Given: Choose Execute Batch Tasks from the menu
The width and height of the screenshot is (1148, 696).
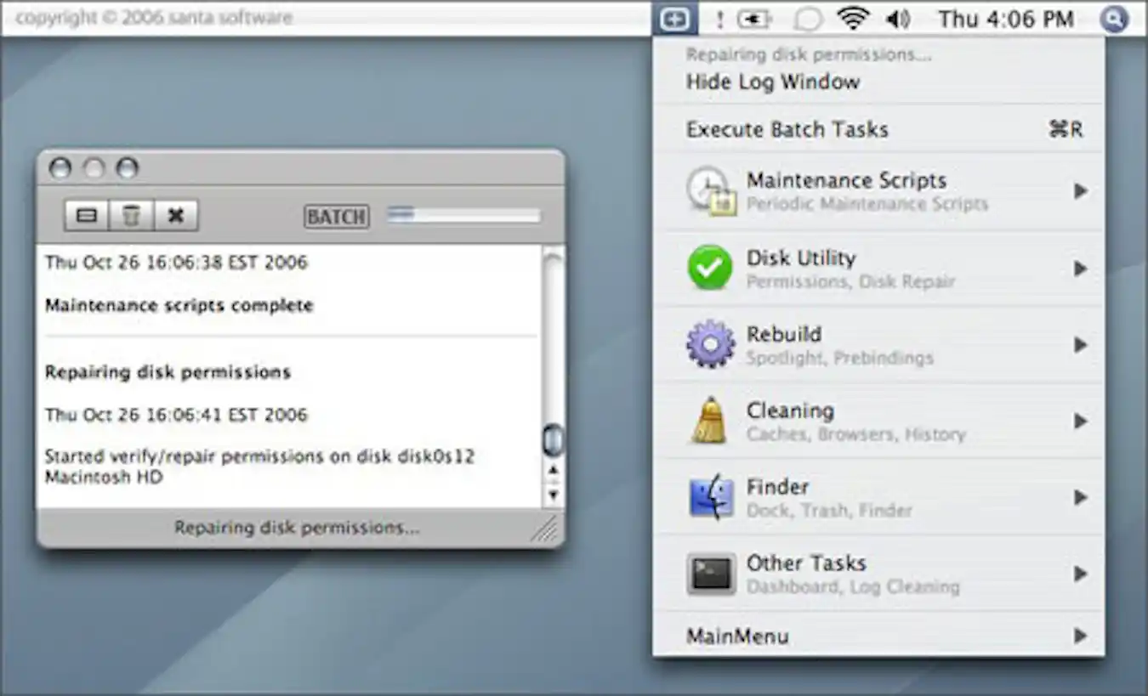Looking at the screenshot, I should coord(787,129).
